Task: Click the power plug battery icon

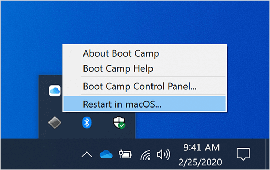Action: coord(125,154)
